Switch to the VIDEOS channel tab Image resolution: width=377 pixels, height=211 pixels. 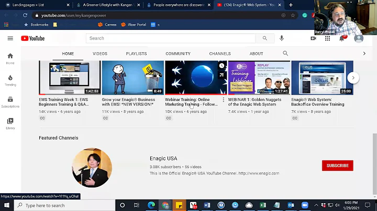[x=100, y=54]
